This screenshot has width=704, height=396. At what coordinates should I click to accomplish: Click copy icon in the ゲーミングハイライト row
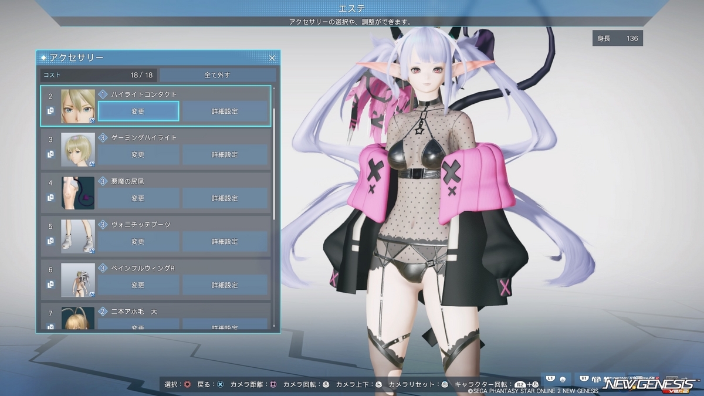[x=50, y=154]
